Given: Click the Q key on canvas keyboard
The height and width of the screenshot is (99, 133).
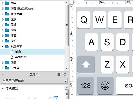Looking at the screenshot, I should 84,20.
